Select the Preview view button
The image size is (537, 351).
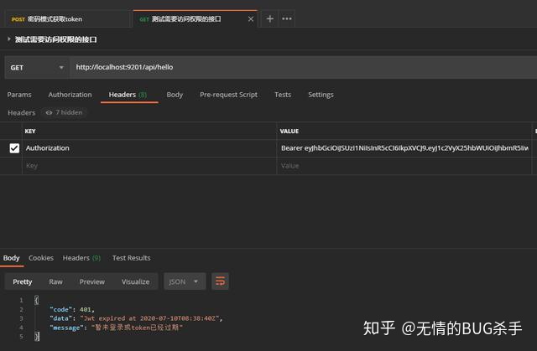(91, 281)
